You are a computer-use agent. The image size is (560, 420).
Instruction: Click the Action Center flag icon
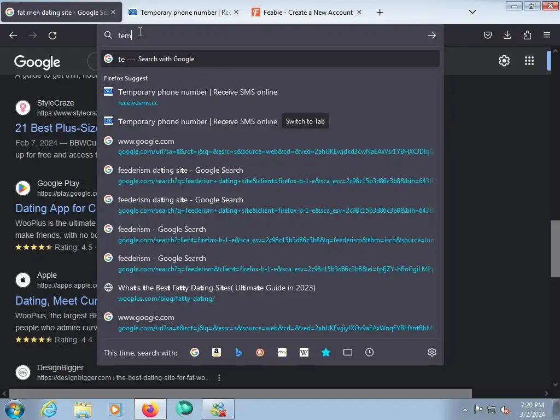click(x=478, y=410)
